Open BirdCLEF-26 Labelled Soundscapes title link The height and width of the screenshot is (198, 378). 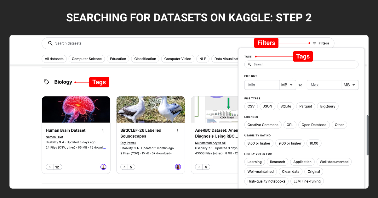(141, 133)
